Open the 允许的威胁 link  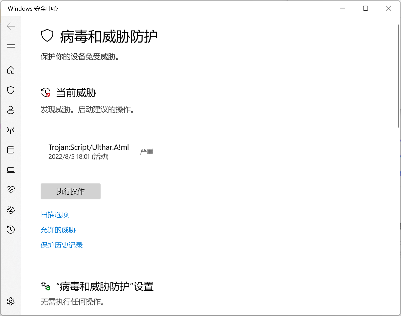58,230
